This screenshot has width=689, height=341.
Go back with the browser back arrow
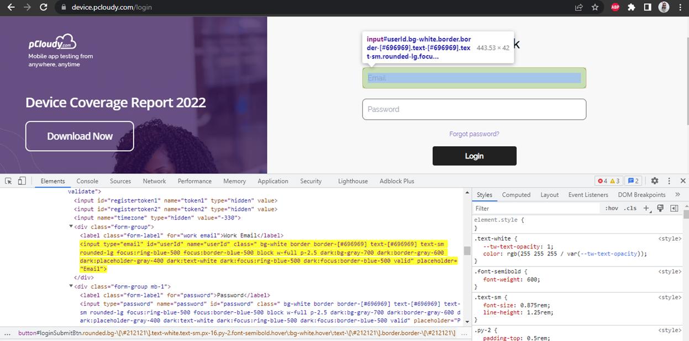tap(11, 7)
